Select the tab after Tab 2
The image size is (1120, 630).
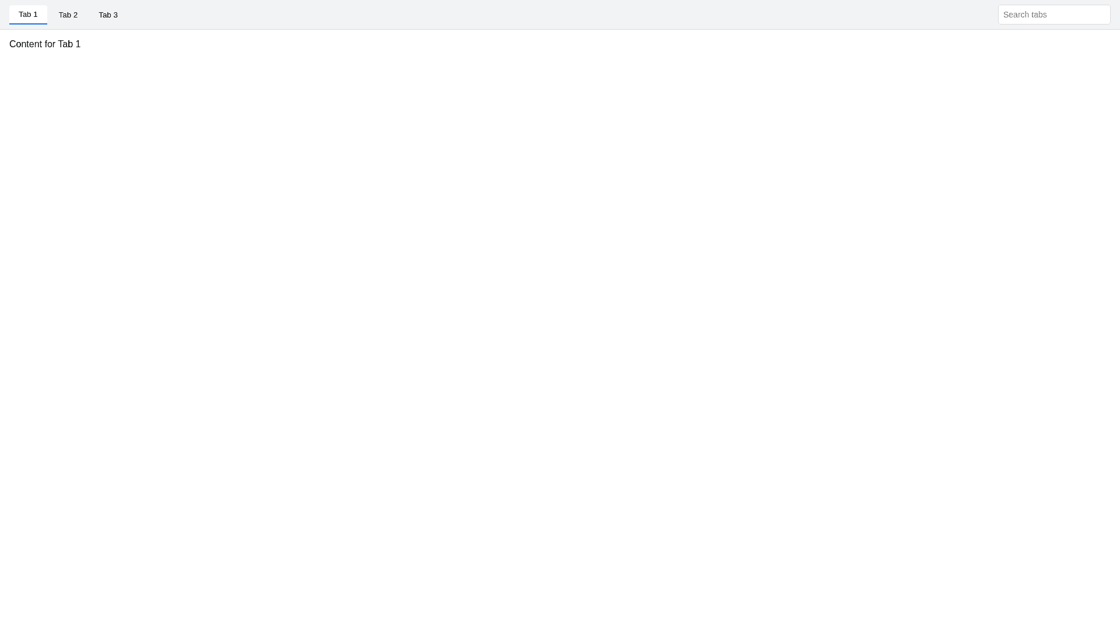pos(108,15)
